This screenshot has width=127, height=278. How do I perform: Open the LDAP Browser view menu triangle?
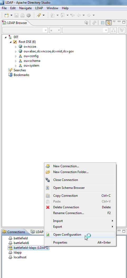coord(114,22)
